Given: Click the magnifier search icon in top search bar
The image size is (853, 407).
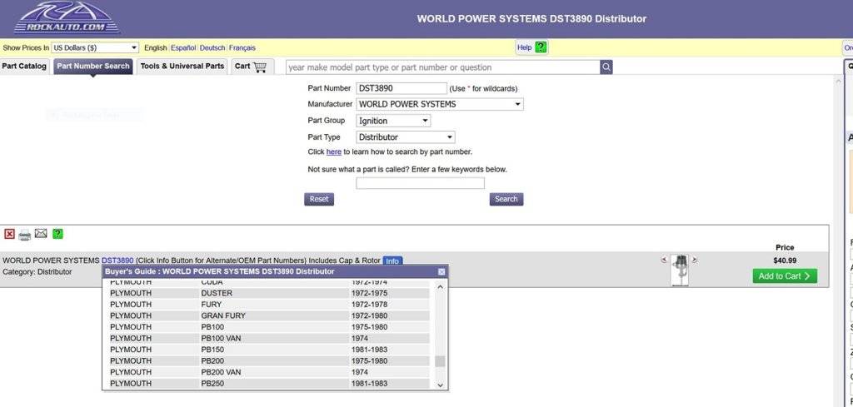Looking at the screenshot, I should (606, 67).
